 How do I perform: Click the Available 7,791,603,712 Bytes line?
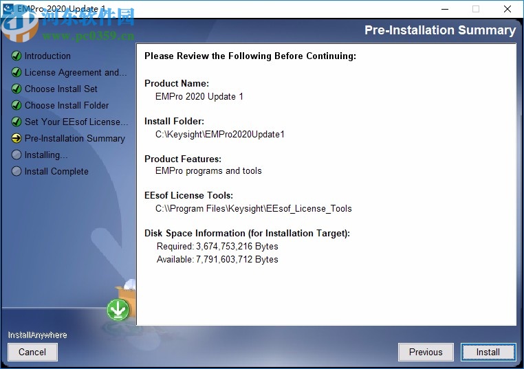[x=217, y=260]
